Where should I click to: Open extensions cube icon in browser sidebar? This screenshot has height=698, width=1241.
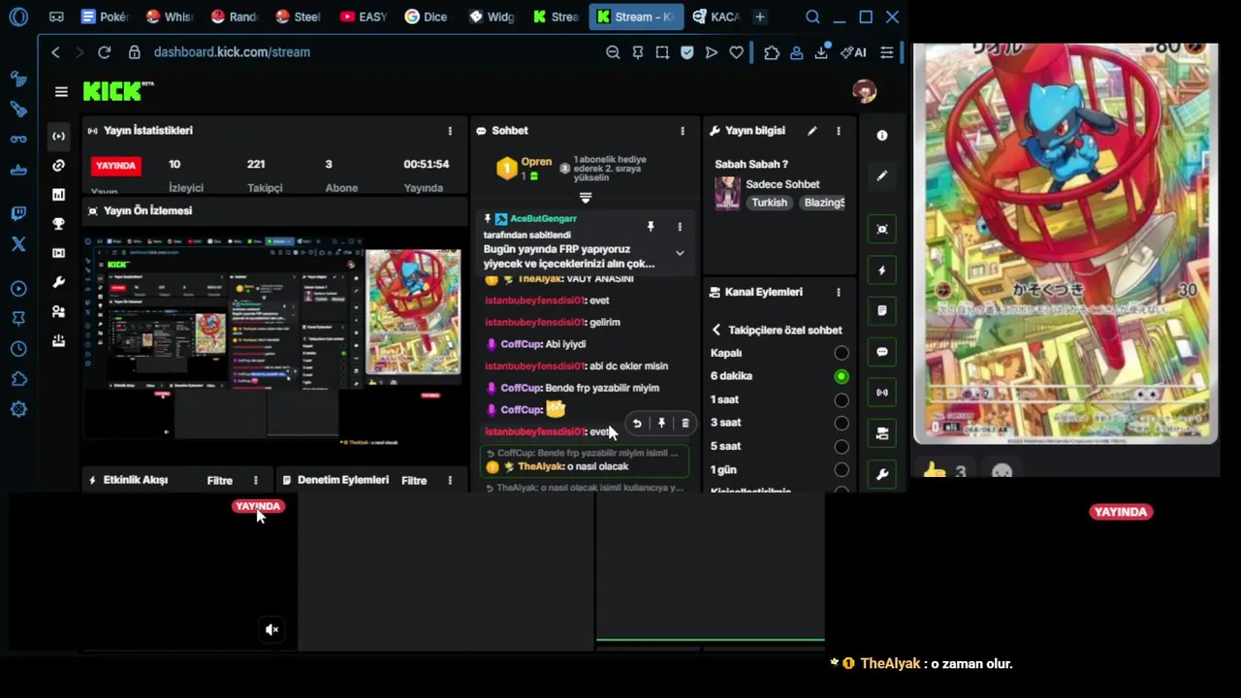[18, 379]
